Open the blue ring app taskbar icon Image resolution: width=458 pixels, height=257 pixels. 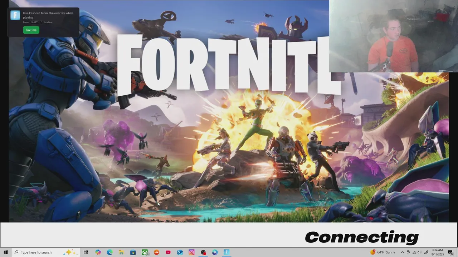point(215,252)
